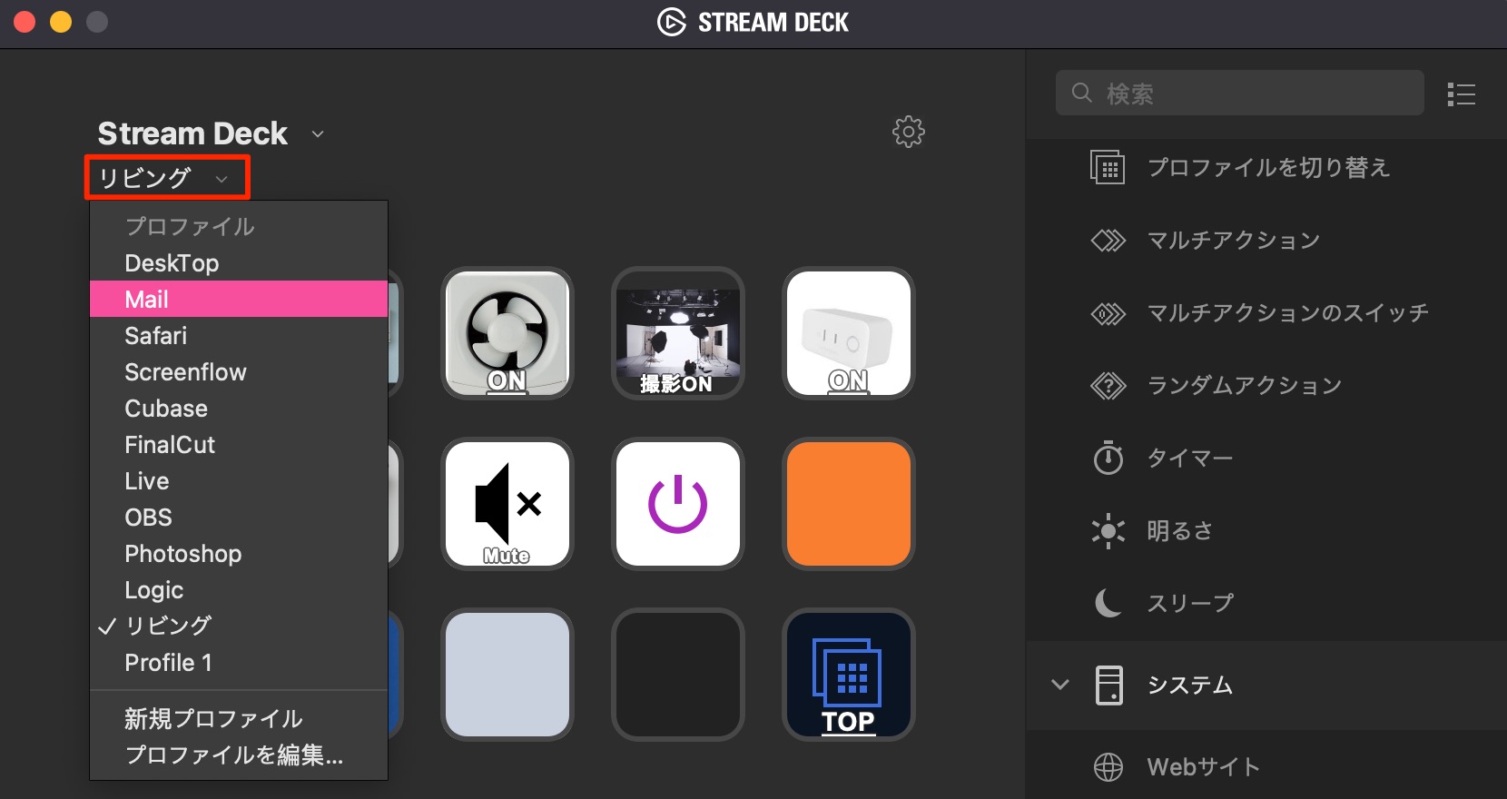Viewport: 1507px width, 799px height.
Task: Select 明るさ action label
Action: (x=1179, y=531)
